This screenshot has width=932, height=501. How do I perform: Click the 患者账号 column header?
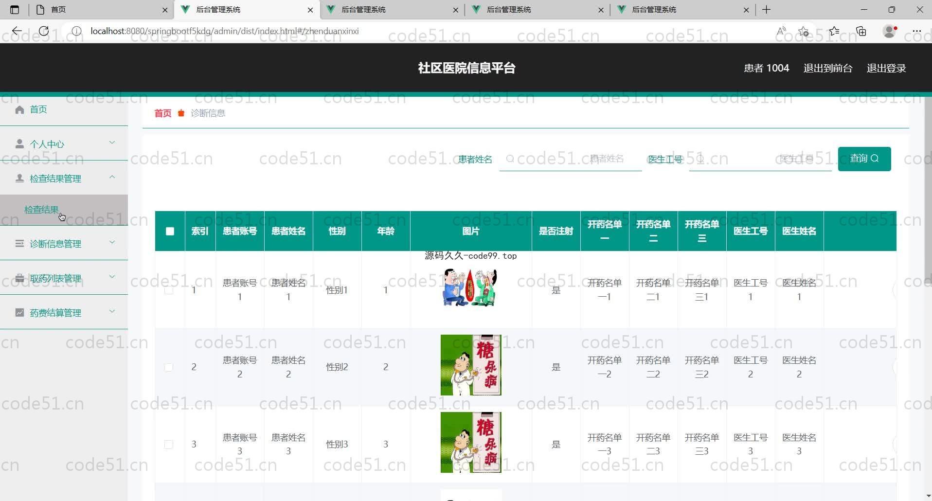(240, 231)
